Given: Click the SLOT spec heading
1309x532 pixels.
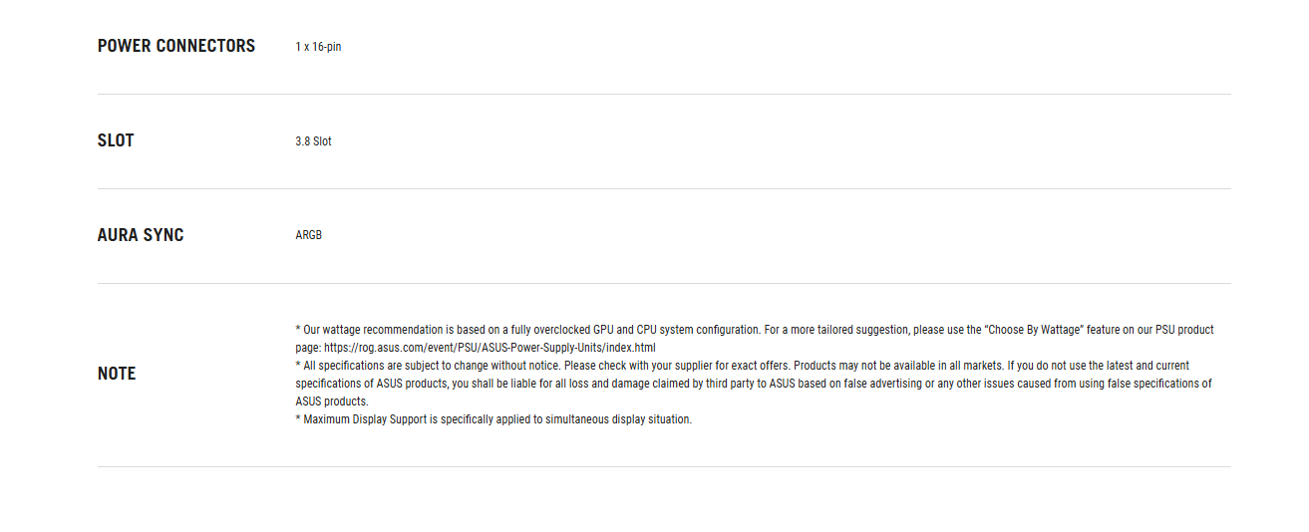Looking at the screenshot, I should (116, 140).
